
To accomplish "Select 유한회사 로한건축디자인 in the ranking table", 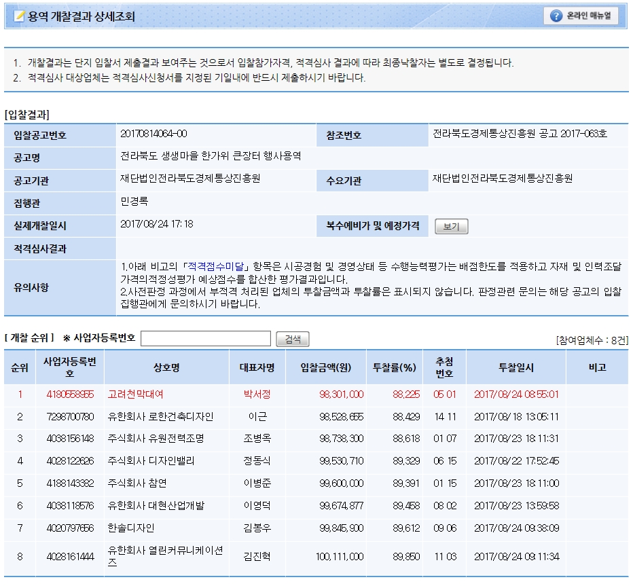I will pyautogui.click(x=160, y=416).
